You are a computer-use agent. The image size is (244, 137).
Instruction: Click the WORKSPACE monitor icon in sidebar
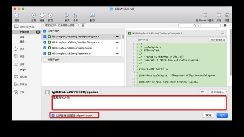17,27
